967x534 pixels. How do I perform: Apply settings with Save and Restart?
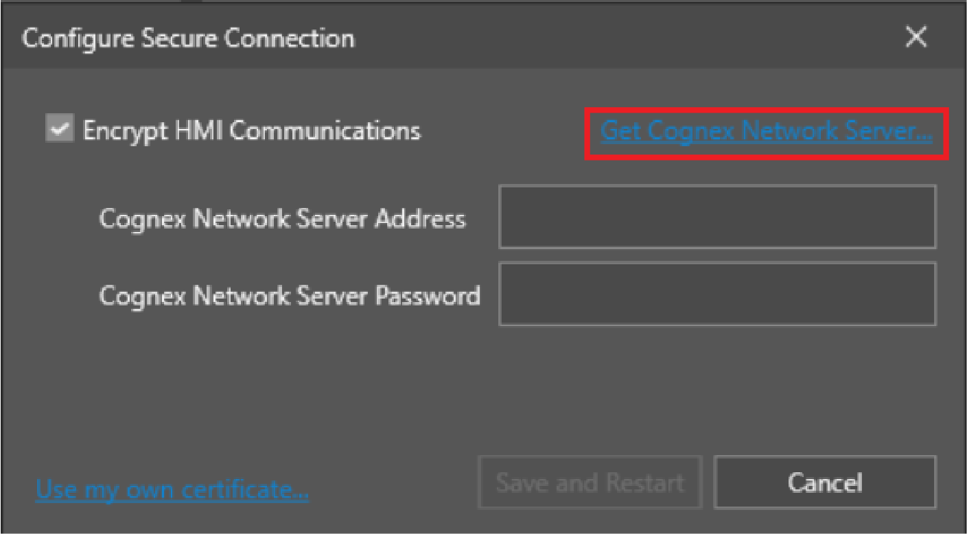590,483
